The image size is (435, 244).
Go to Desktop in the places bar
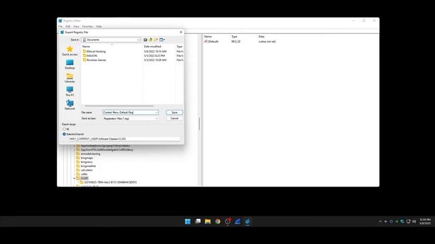coord(69,64)
